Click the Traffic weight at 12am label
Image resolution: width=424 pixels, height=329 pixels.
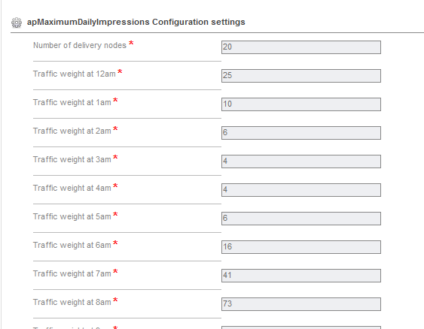pyautogui.click(x=75, y=74)
